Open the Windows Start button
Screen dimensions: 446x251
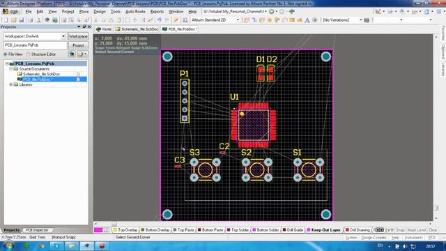tap(8, 246)
